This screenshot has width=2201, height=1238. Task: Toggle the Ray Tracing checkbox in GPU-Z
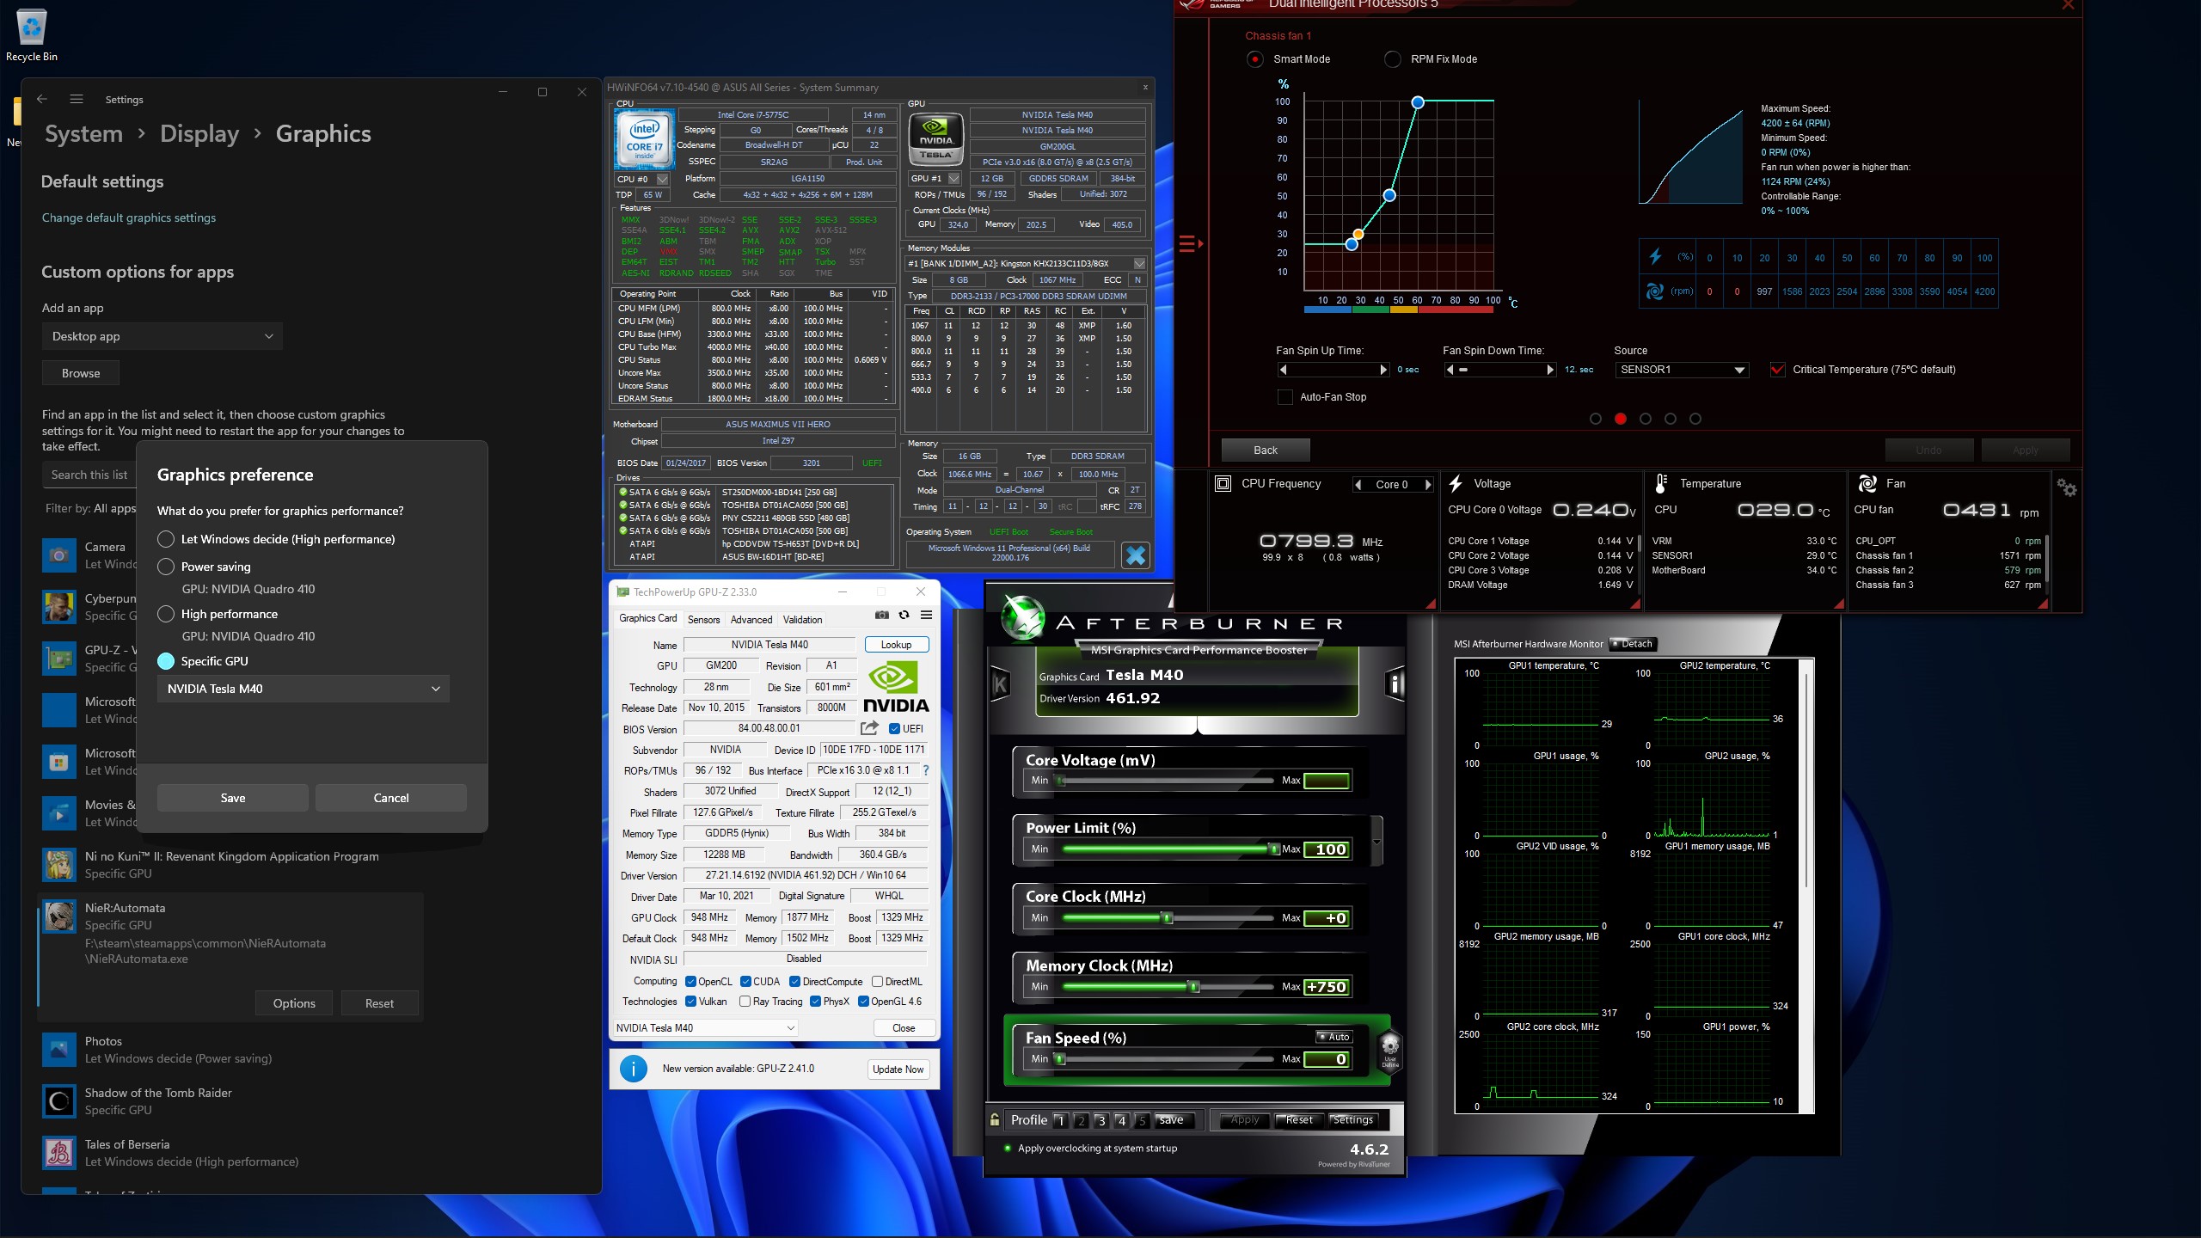[745, 1002]
